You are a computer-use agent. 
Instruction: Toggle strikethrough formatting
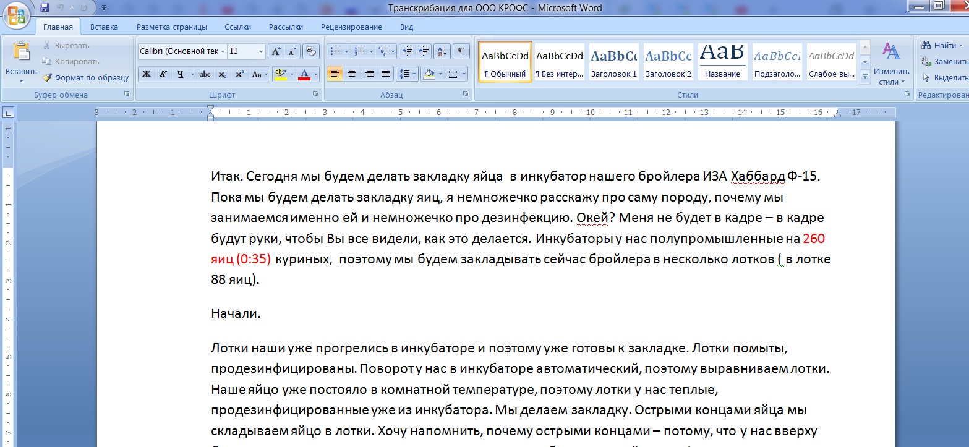205,74
